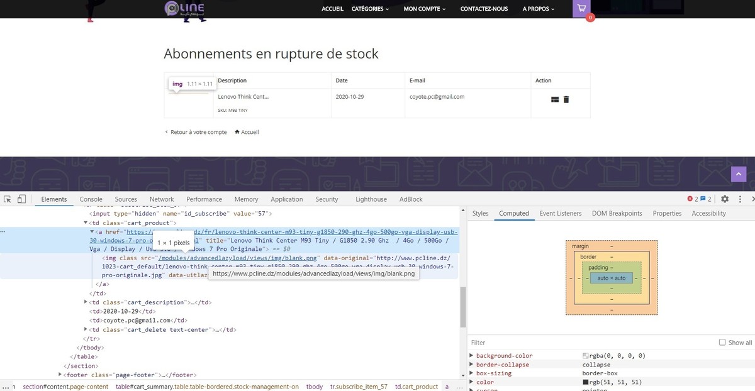Switch to the Sources tab
This screenshot has height=391, width=755.
pyautogui.click(x=126, y=199)
